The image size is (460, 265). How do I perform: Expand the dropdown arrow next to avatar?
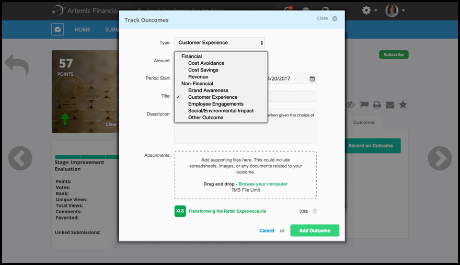(404, 10)
